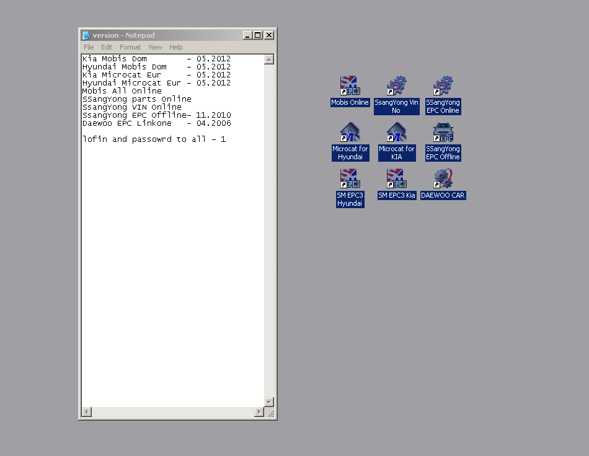Open the Mobis Online desktop shortcut
Viewport: 589px width, 456px height.
tap(350, 85)
